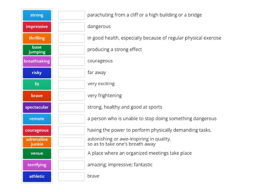Select the empty box beside 'very exciting'
The image size is (256, 192).
(71, 84)
